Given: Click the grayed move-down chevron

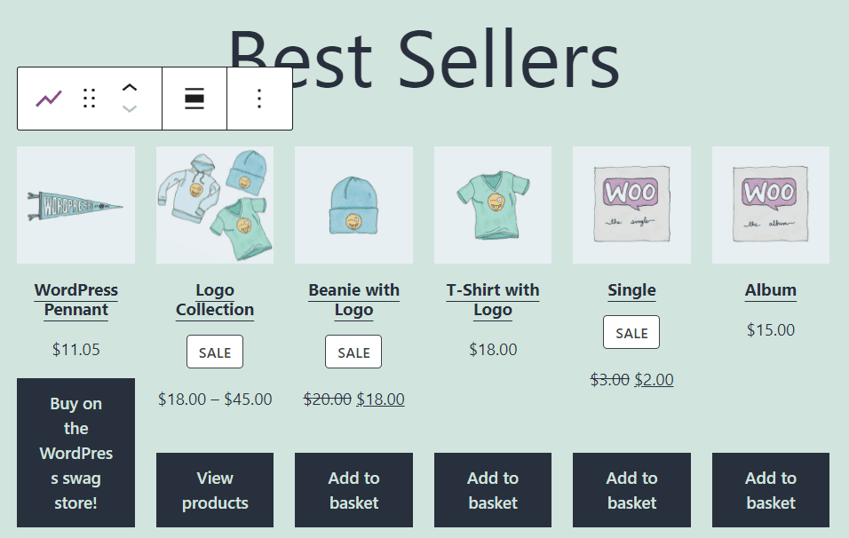Looking at the screenshot, I should pyautogui.click(x=130, y=107).
